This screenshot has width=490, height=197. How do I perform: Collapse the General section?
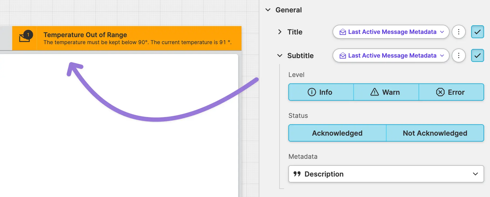point(268,10)
